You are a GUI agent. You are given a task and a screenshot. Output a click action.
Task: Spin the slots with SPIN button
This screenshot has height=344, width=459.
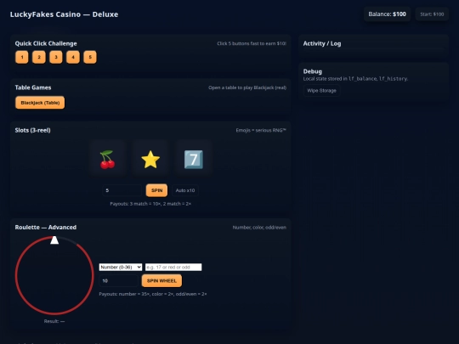[157, 190]
